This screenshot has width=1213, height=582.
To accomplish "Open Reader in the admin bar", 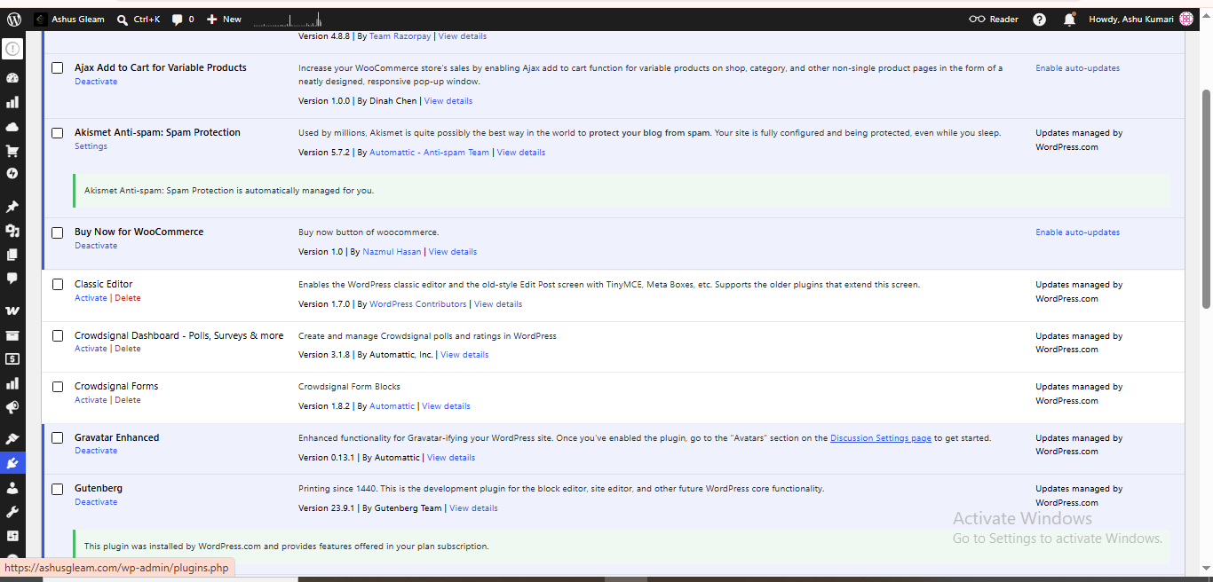I will (994, 19).
